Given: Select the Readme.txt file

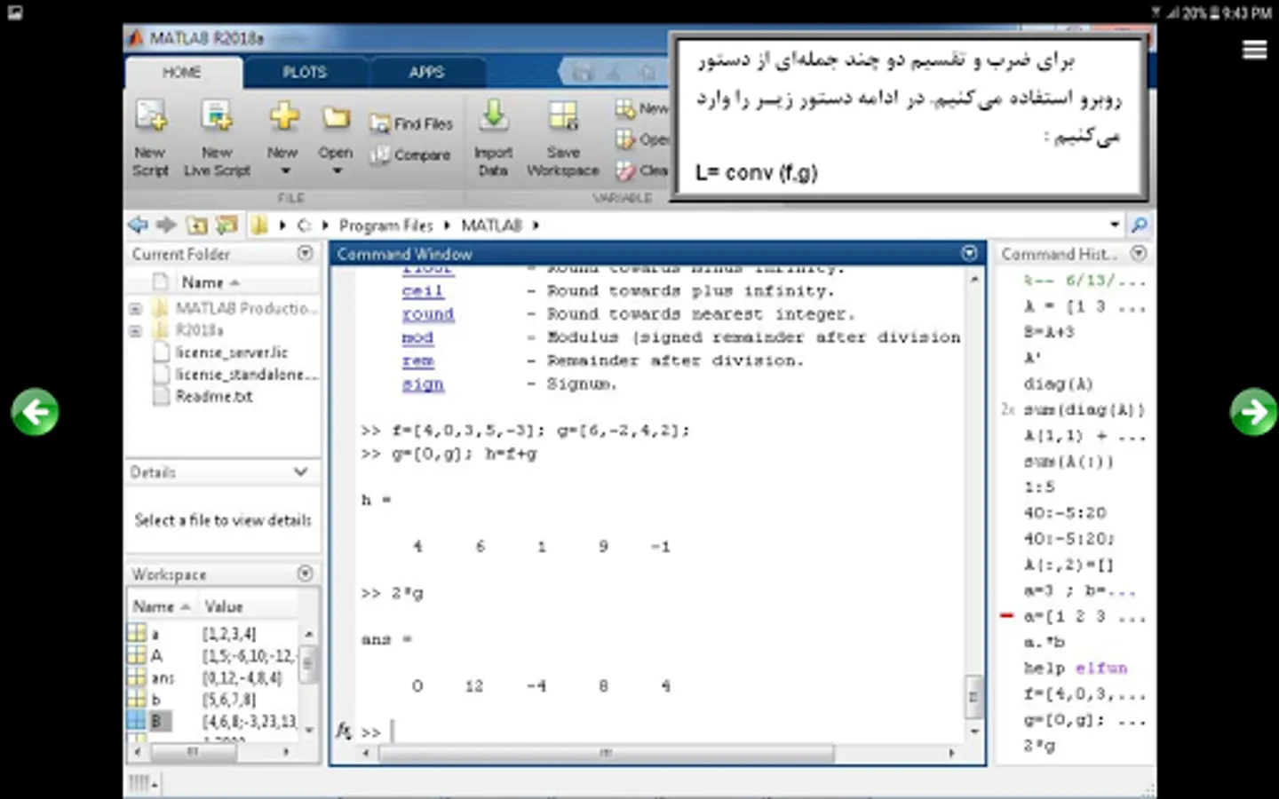Looking at the screenshot, I should click(x=203, y=397).
